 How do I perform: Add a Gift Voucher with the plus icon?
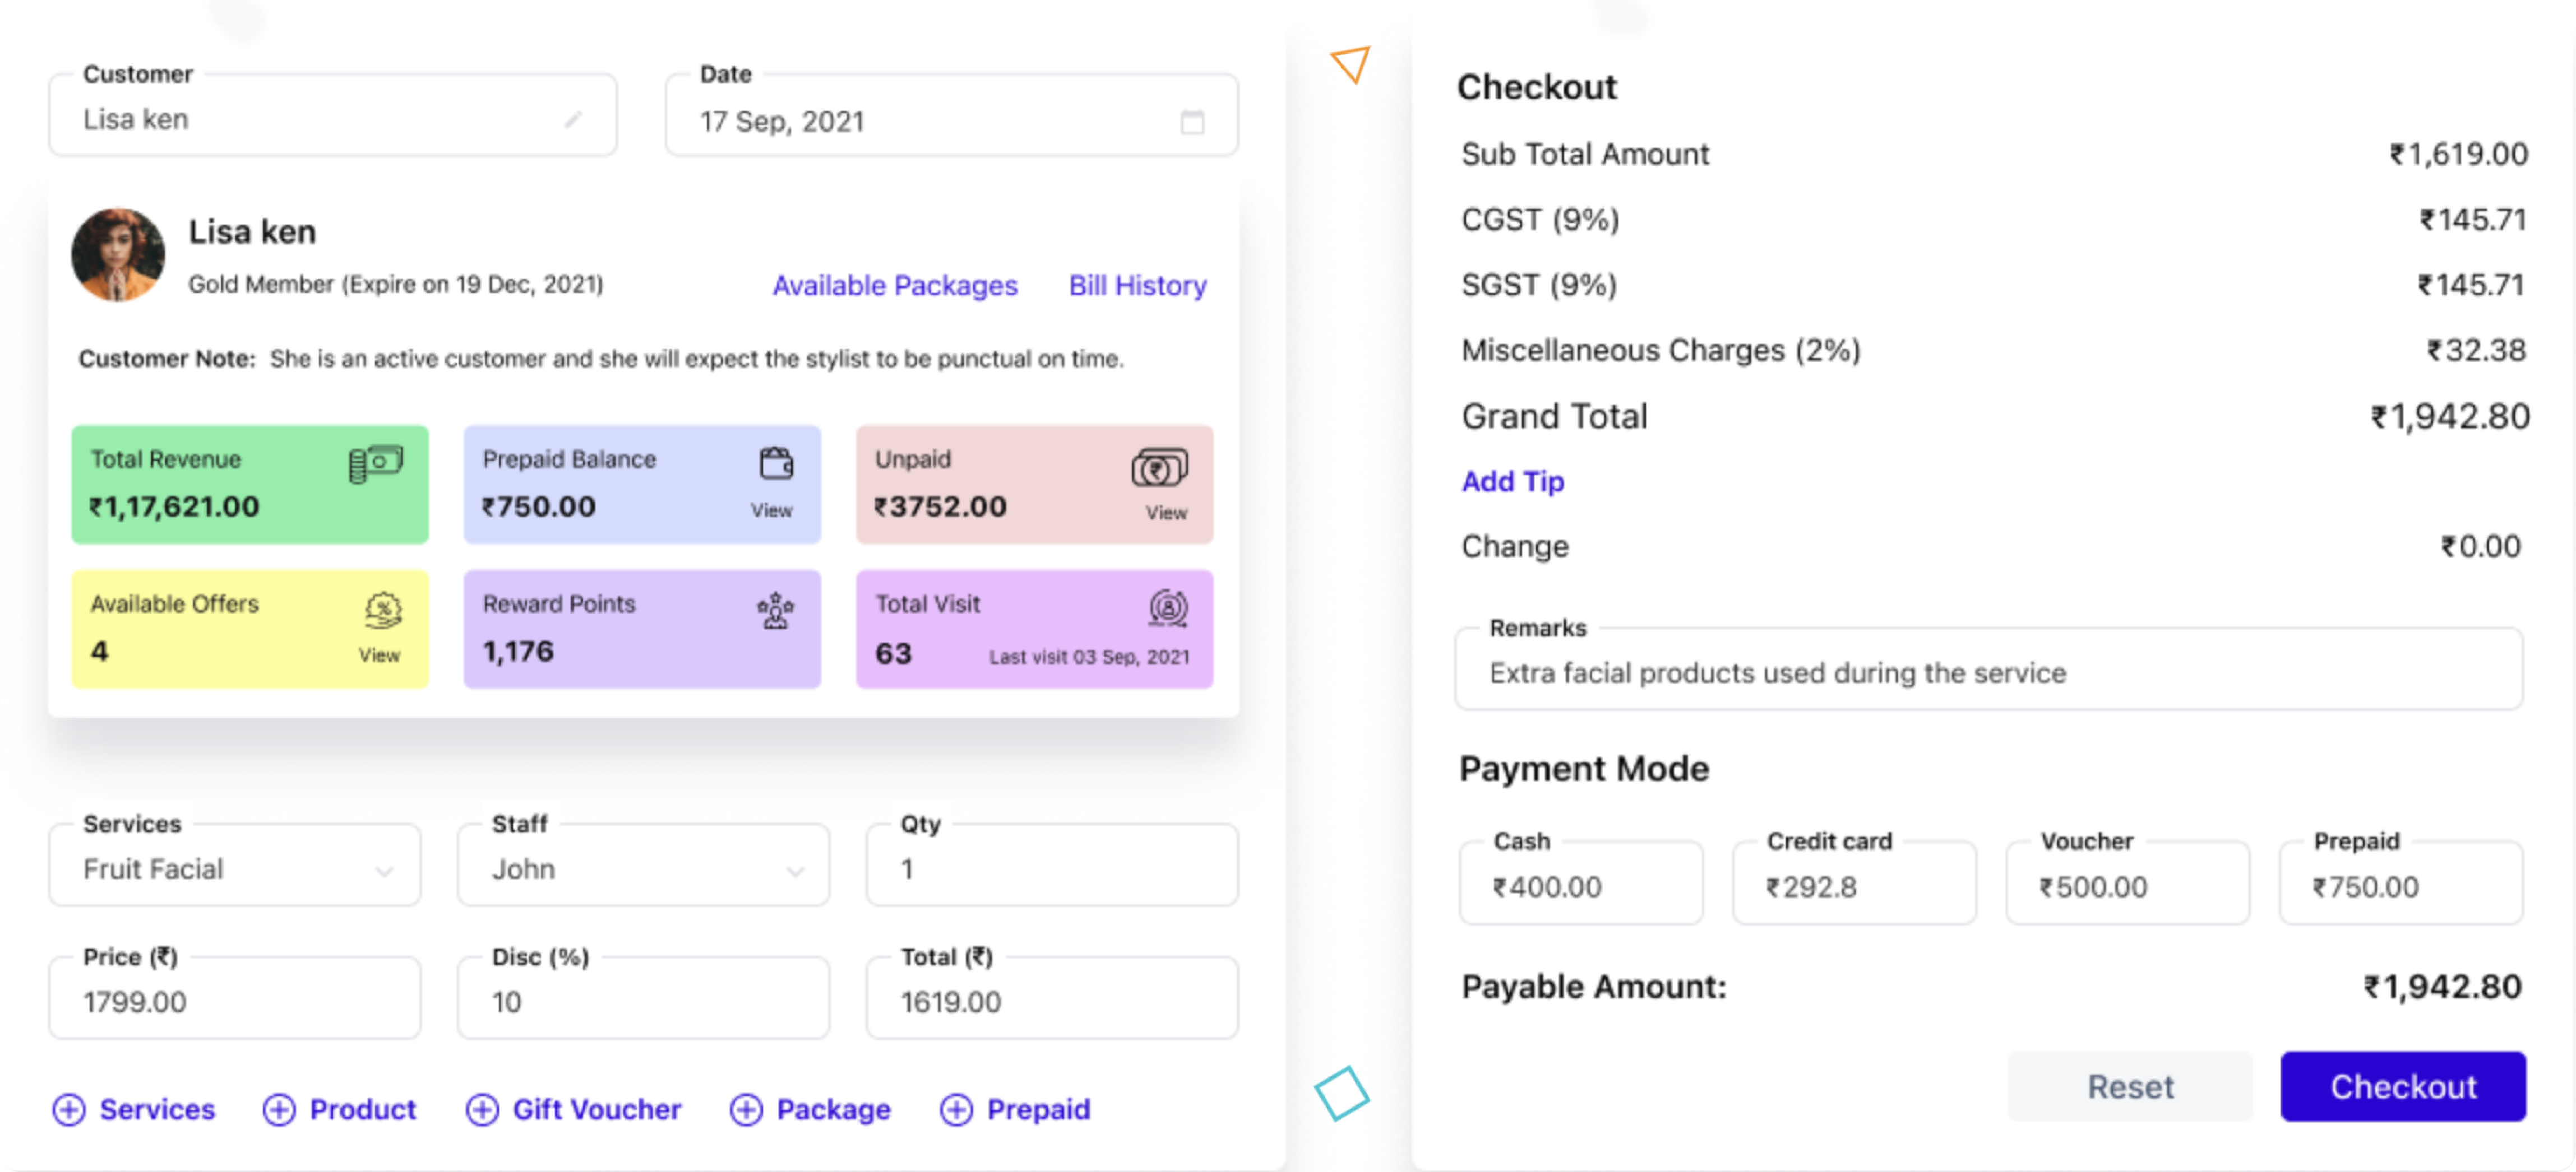click(483, 1109)
